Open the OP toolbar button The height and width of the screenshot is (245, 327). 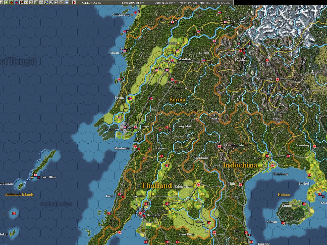(x=57, y=3)
